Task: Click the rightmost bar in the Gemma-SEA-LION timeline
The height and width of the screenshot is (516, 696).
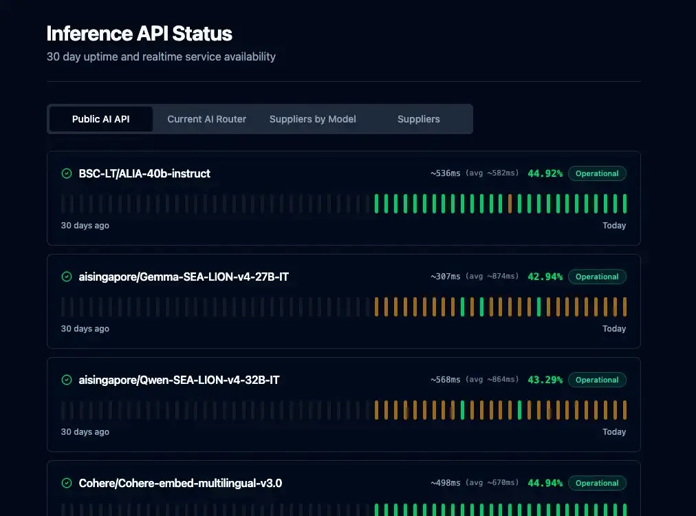Action: [624, 307]
